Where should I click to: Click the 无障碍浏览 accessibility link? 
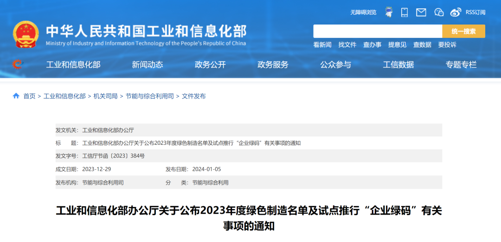pyautogui.click(x=363, y=12)
